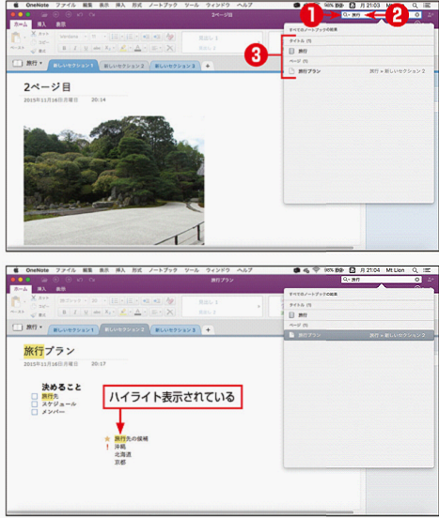This screenshot has width=439, height=518.
Task: Increase indent in 旅行プラン window
Action: coord(157,300)
